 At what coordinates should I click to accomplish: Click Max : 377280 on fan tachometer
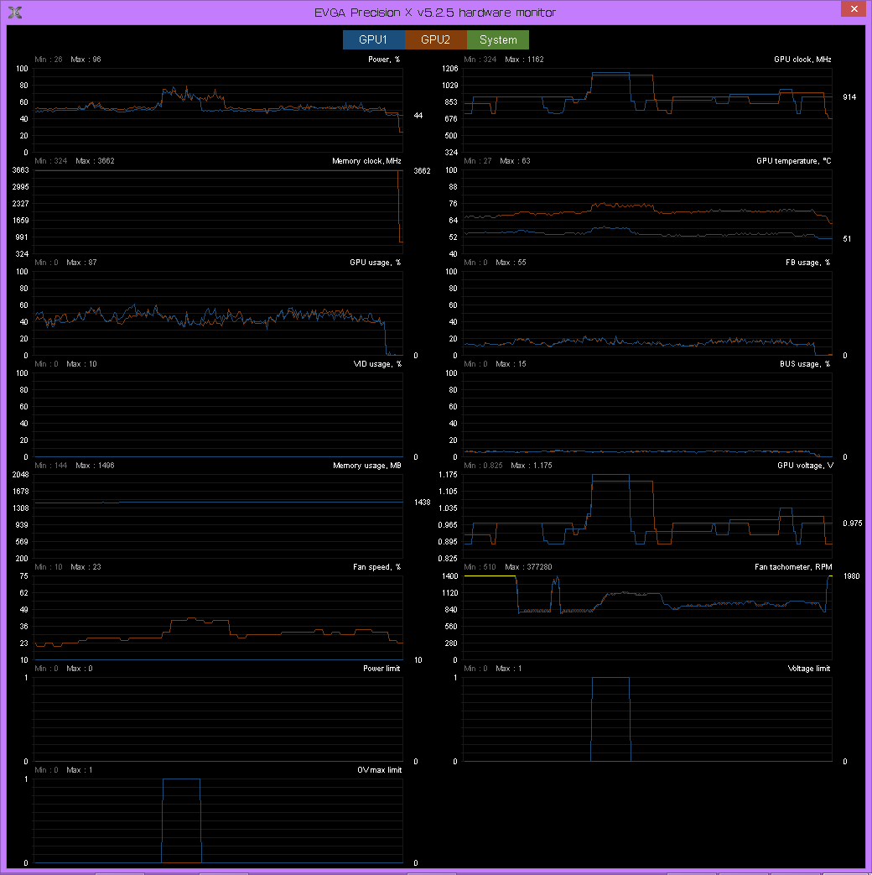click(528, 567)
